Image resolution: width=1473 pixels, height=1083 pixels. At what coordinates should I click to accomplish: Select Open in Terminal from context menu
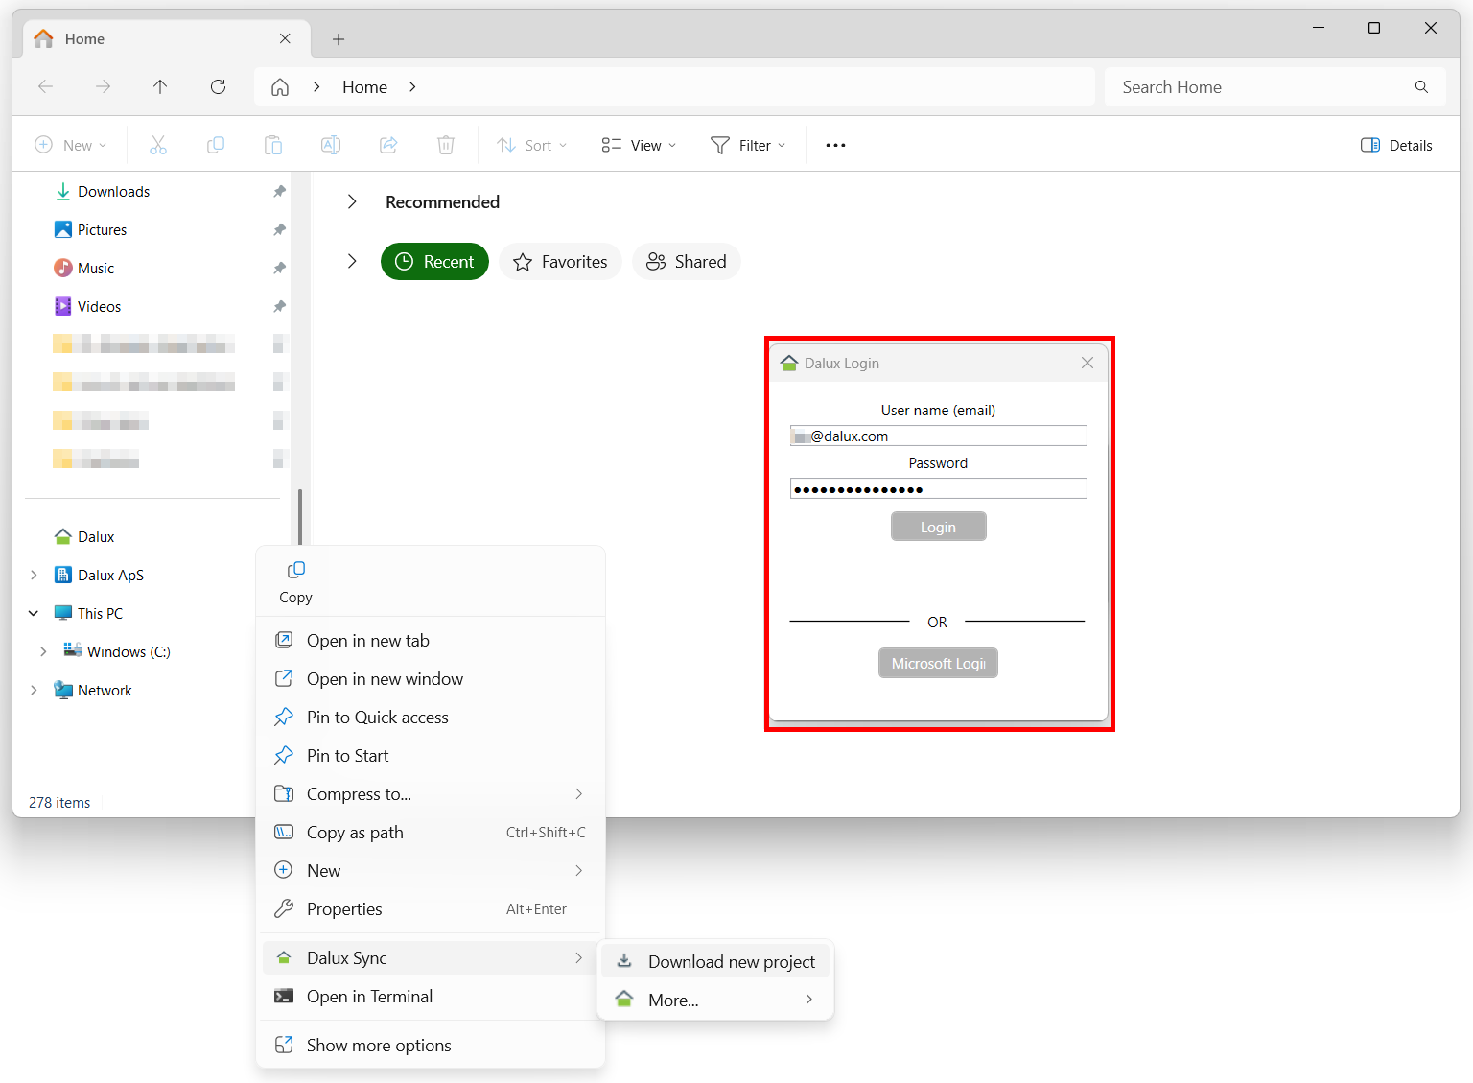coord(370,997)
